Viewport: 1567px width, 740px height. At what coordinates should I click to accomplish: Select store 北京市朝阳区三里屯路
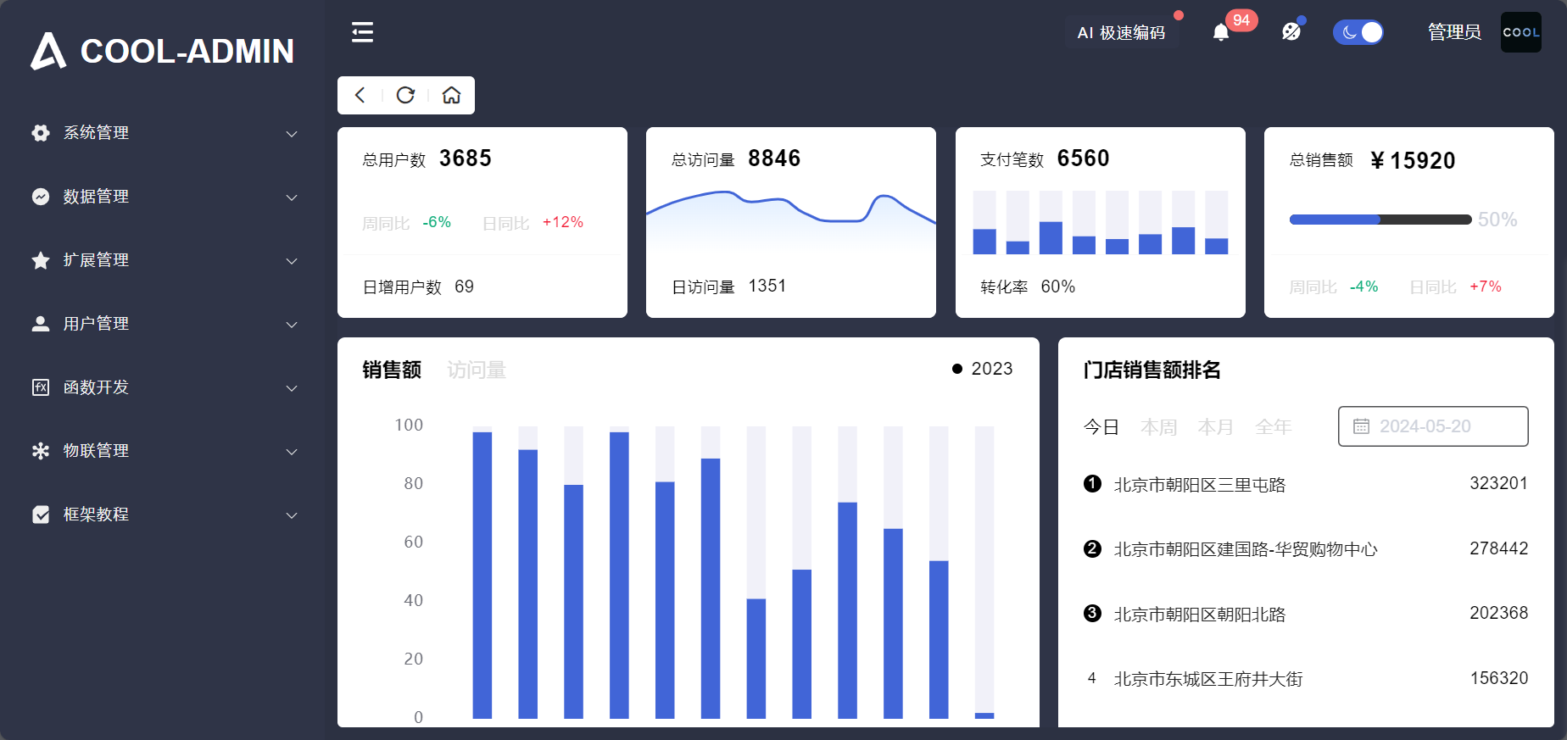click(x=1200, y=485)
